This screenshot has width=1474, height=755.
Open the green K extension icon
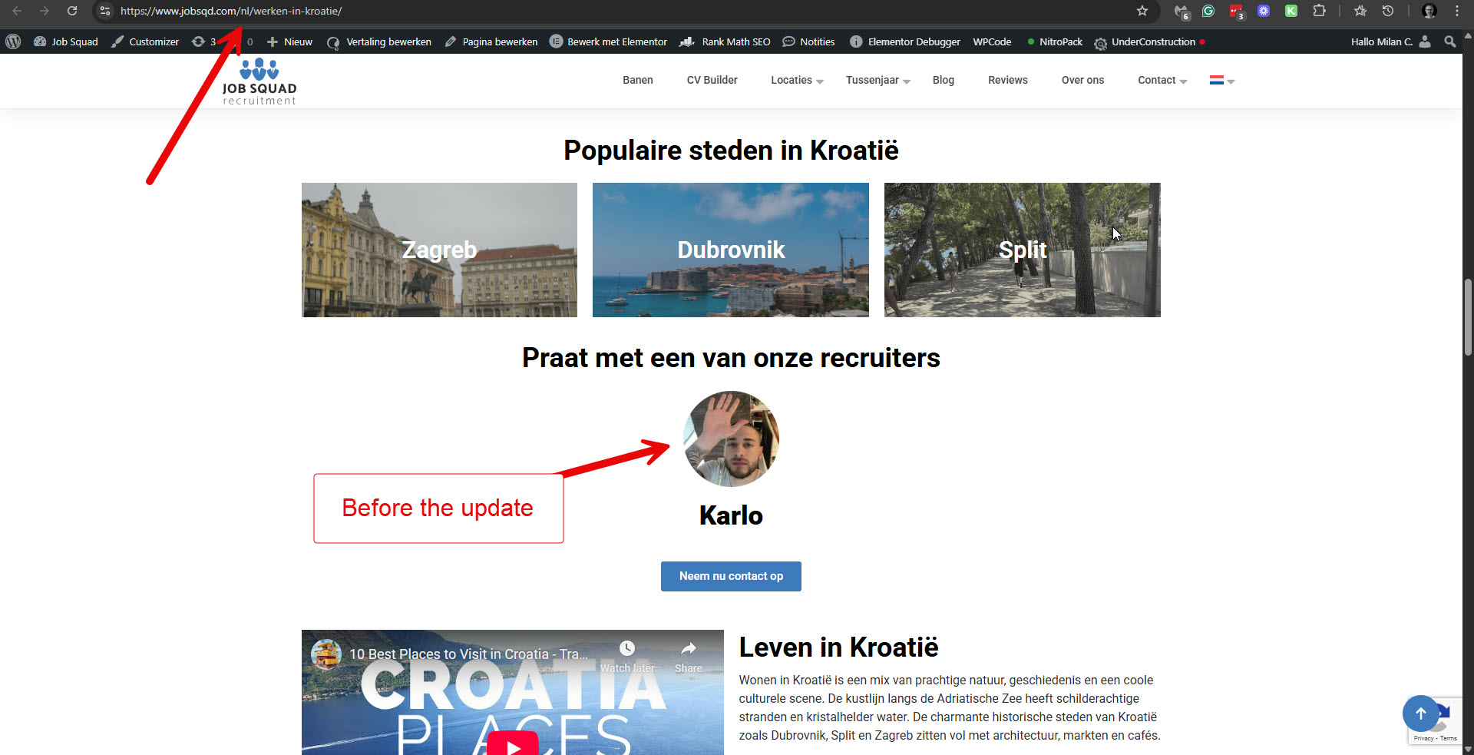(x=1291, y=11)
